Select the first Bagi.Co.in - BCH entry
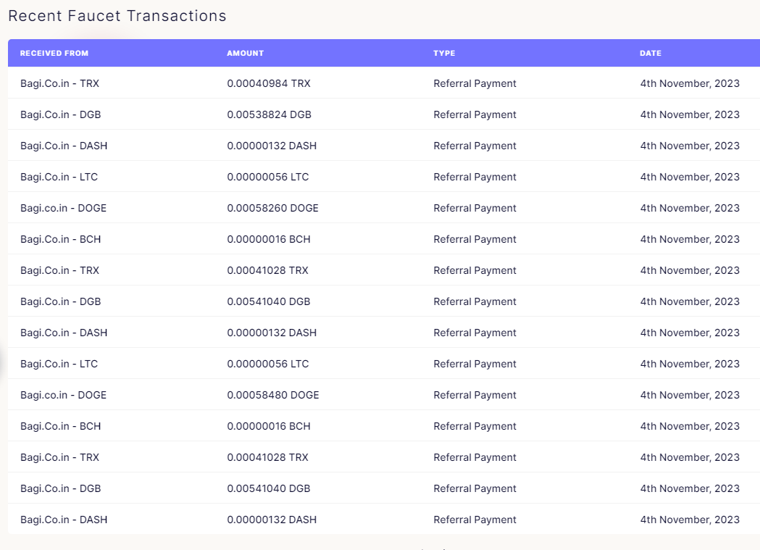760x550 pixels. point(61,239)
